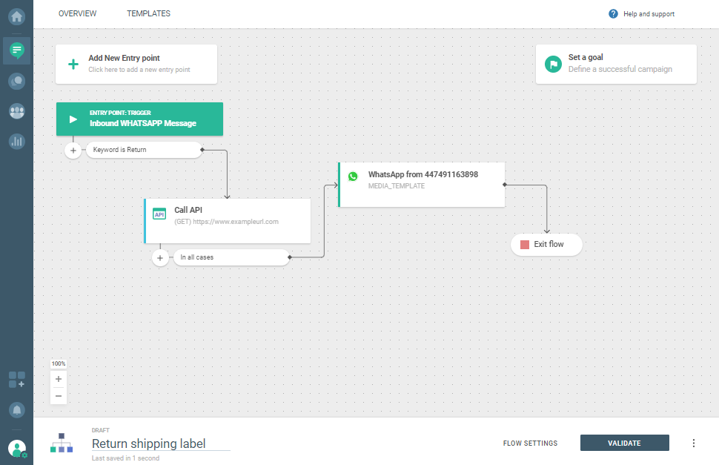Viewport: 719px width, 465px height.
Task: Select the Communicate chat icon in sidebar
Action: (x=16, y=50)
